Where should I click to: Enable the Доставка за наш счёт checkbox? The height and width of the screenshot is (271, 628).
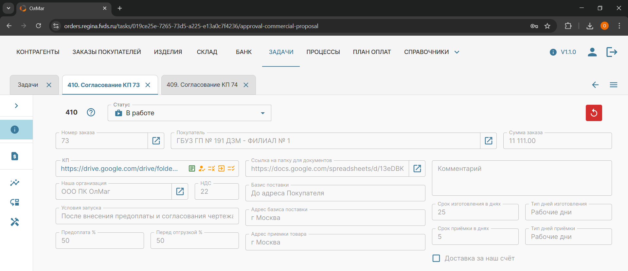[x=436, y=258]
